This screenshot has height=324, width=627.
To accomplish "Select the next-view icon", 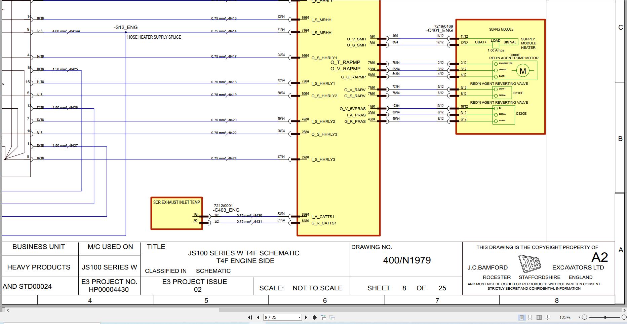I will click(x=332, y=317).
